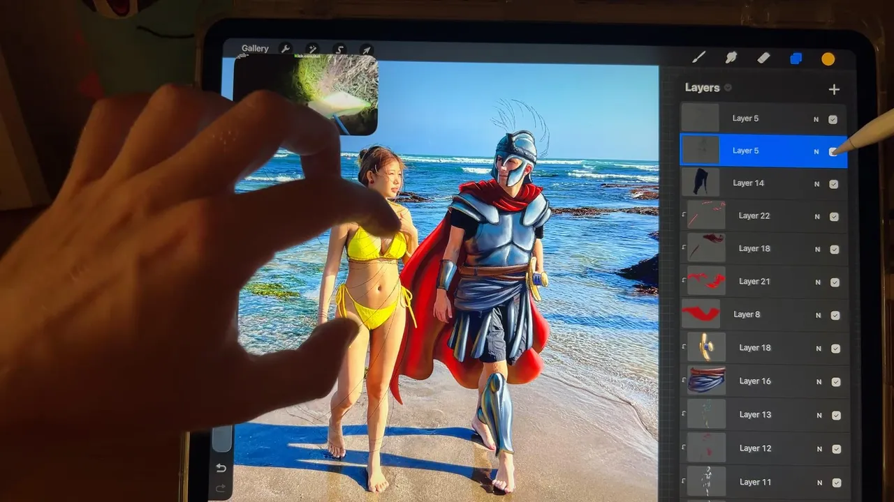Select the row named Layer 13
The height and width of the screenshot is (502, 894).
(x=765, y=414)
